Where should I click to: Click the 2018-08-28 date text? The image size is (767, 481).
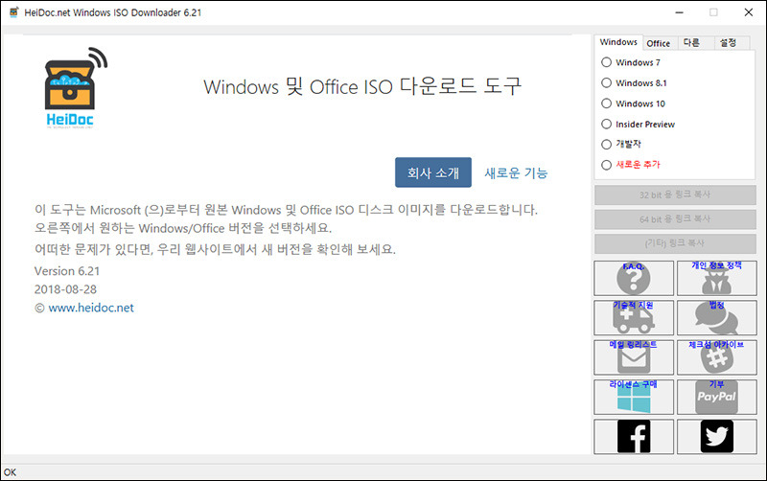click(x=65, y=289)
